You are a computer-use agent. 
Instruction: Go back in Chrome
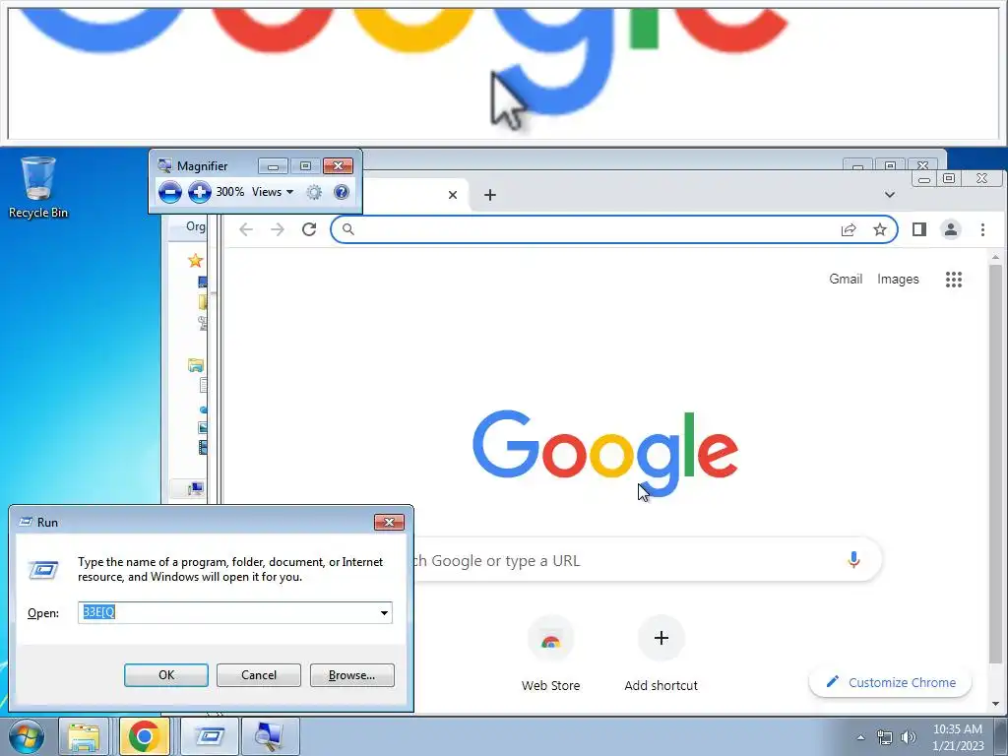246,229
